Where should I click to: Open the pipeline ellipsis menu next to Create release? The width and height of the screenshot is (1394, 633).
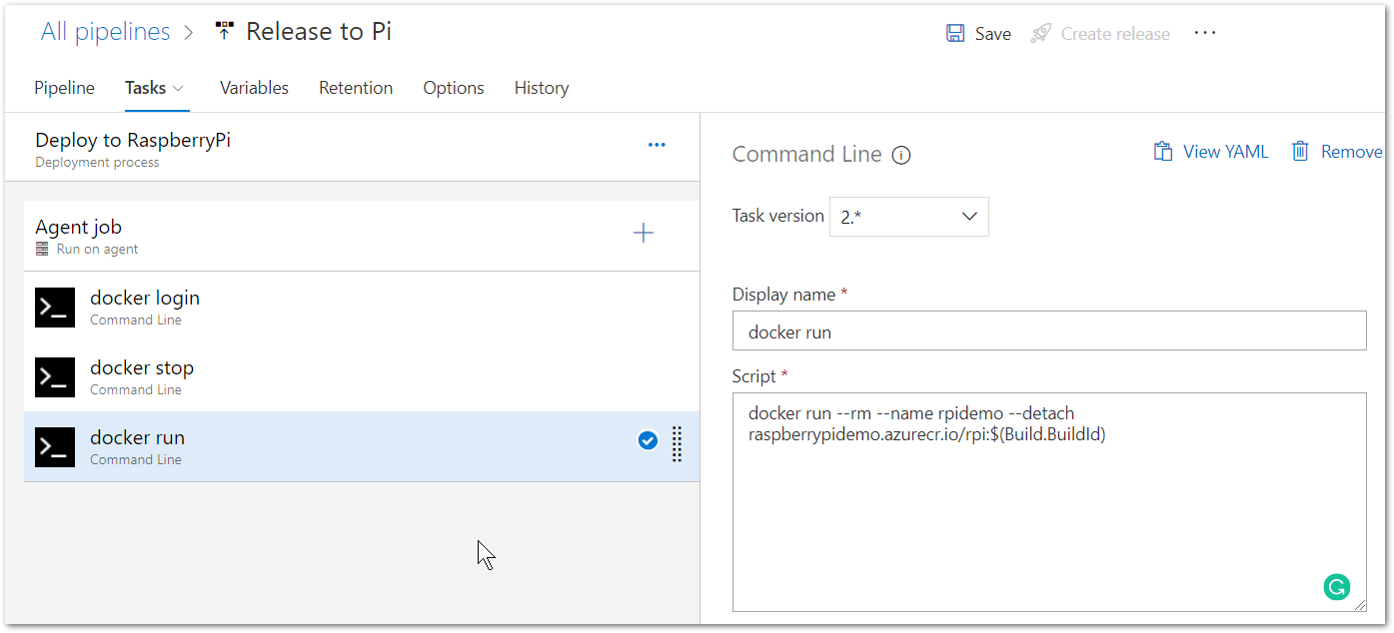tap(1204, 33)
